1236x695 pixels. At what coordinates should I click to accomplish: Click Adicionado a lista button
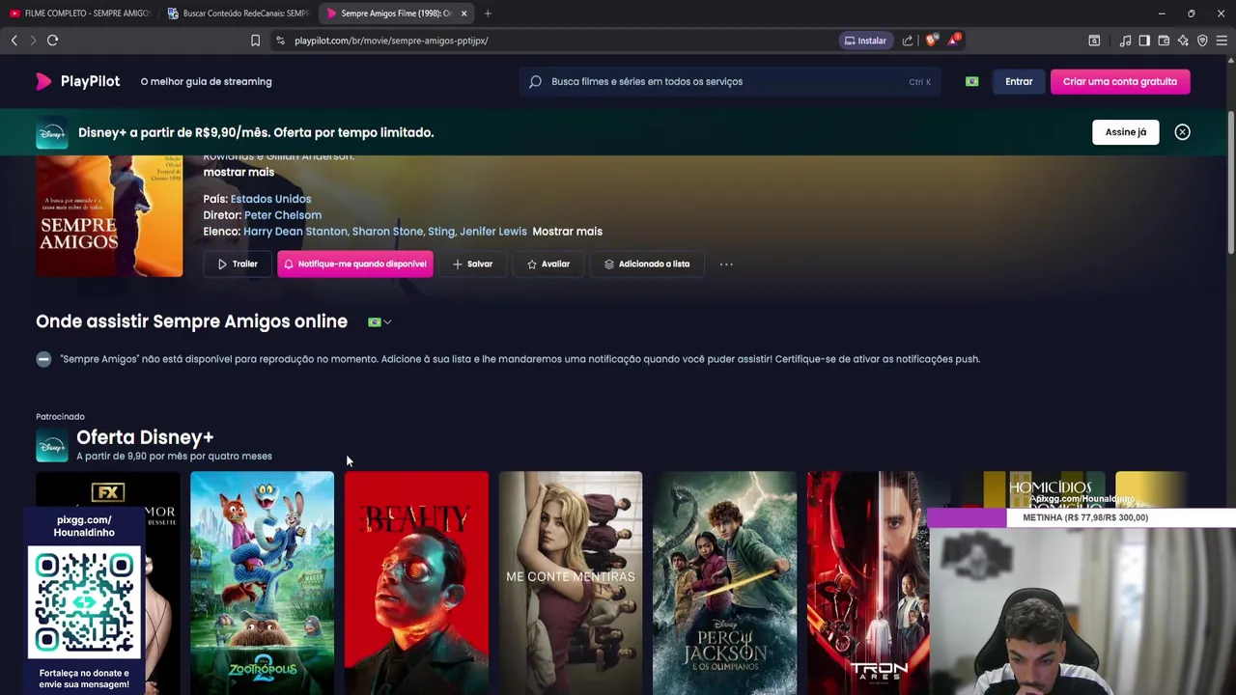(647, 264)
